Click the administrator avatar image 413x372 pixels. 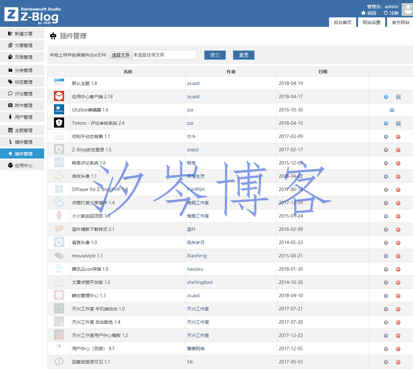click(x=407, y=9)
